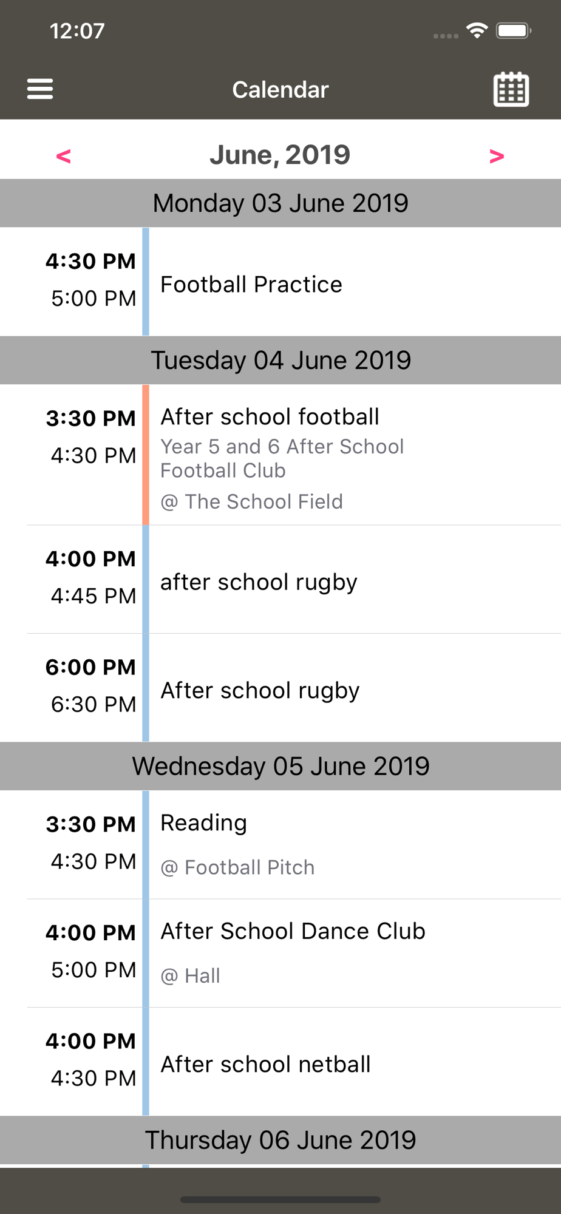This screenshot has width=561, height=1214.
Task: Tap the Calendar page title
Action: [280, 90]
